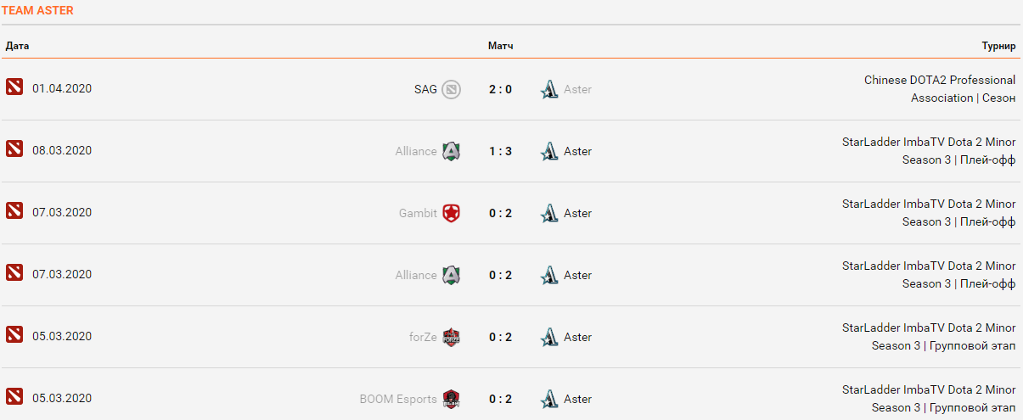1023x420 pixels.
Task: Open the BOOM Esports team name link
Action: click(x=398, y=399)
